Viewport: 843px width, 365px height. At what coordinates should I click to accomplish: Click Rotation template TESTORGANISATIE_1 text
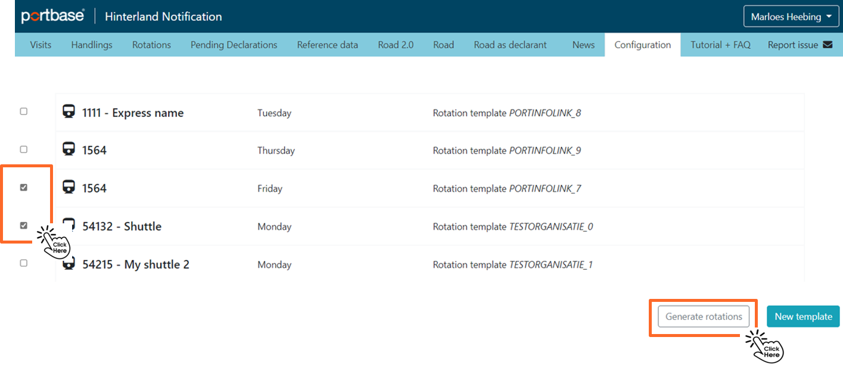coord(513,265)
